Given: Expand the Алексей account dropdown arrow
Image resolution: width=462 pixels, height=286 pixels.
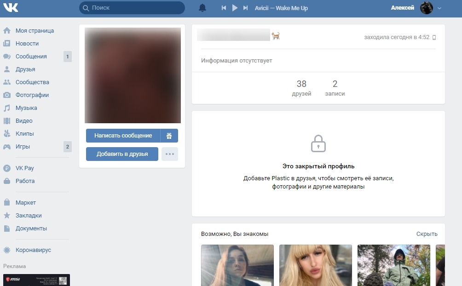Looking at the screenshot, I should coord(439,8).
